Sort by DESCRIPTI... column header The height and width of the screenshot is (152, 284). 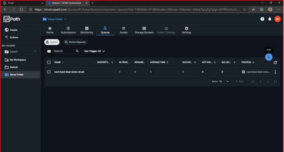click(105, 62)
